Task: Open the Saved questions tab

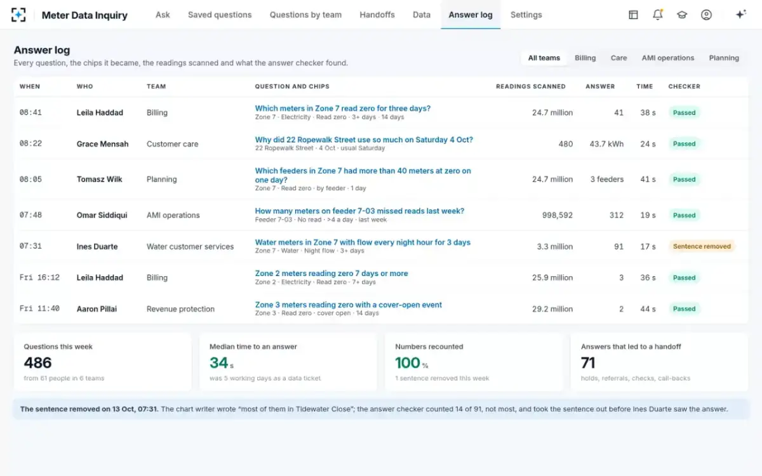Action: click(220, 15)
